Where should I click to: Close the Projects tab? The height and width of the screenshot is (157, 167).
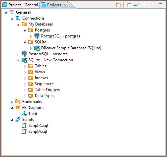pyautogui.click(x=65, y=5)
